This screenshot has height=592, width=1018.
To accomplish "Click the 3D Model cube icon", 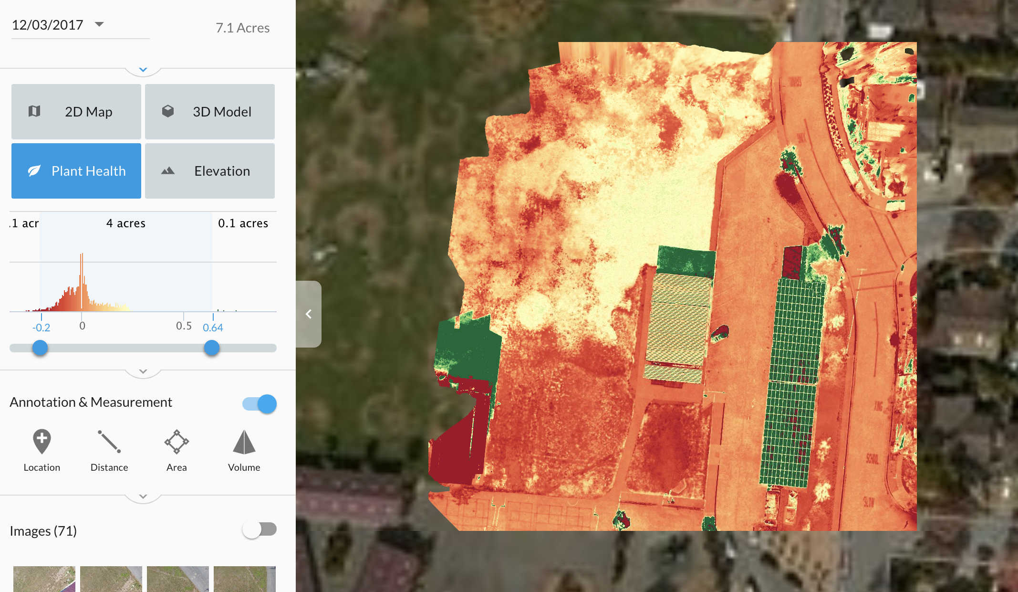I will pyautogui.click(x=168, y=111).
